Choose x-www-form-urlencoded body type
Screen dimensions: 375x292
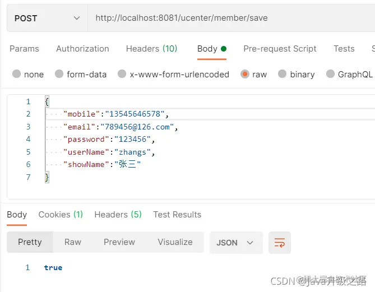point(173,75)
